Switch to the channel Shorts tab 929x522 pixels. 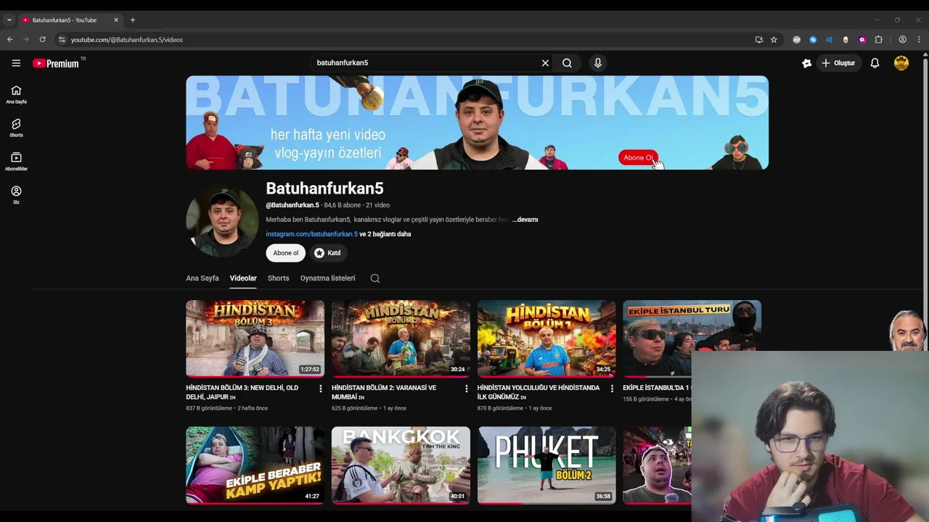278,278
